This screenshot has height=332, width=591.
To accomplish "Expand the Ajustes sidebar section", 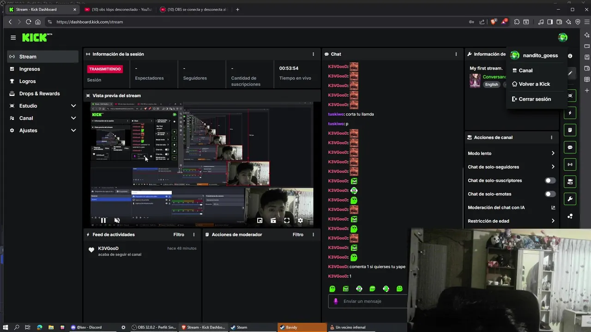I will click(73, 130).
